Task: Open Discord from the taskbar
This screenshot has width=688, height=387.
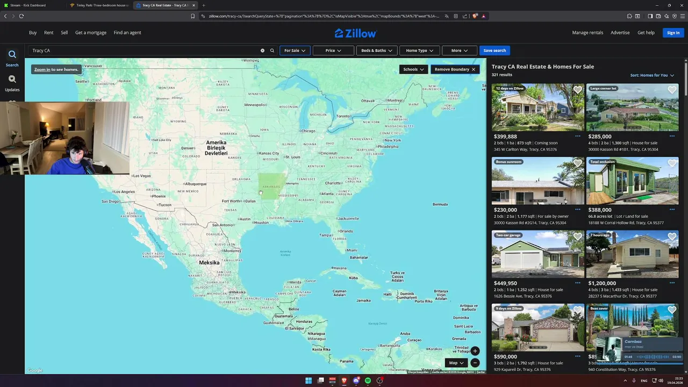Action: 356,381
